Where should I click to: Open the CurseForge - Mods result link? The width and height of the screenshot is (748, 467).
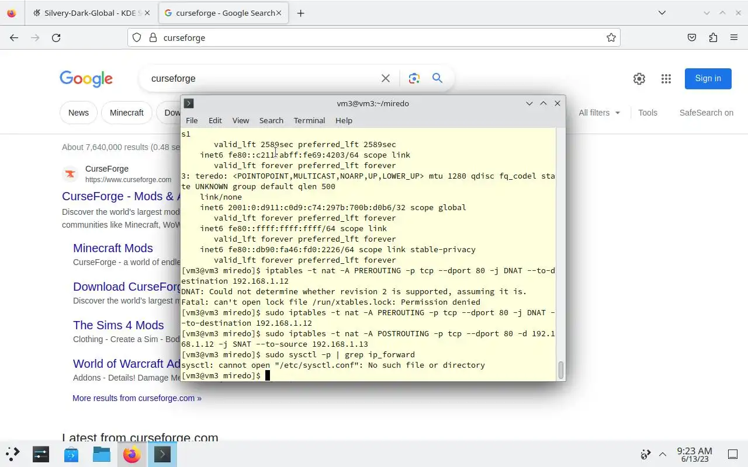click(121, 196)
